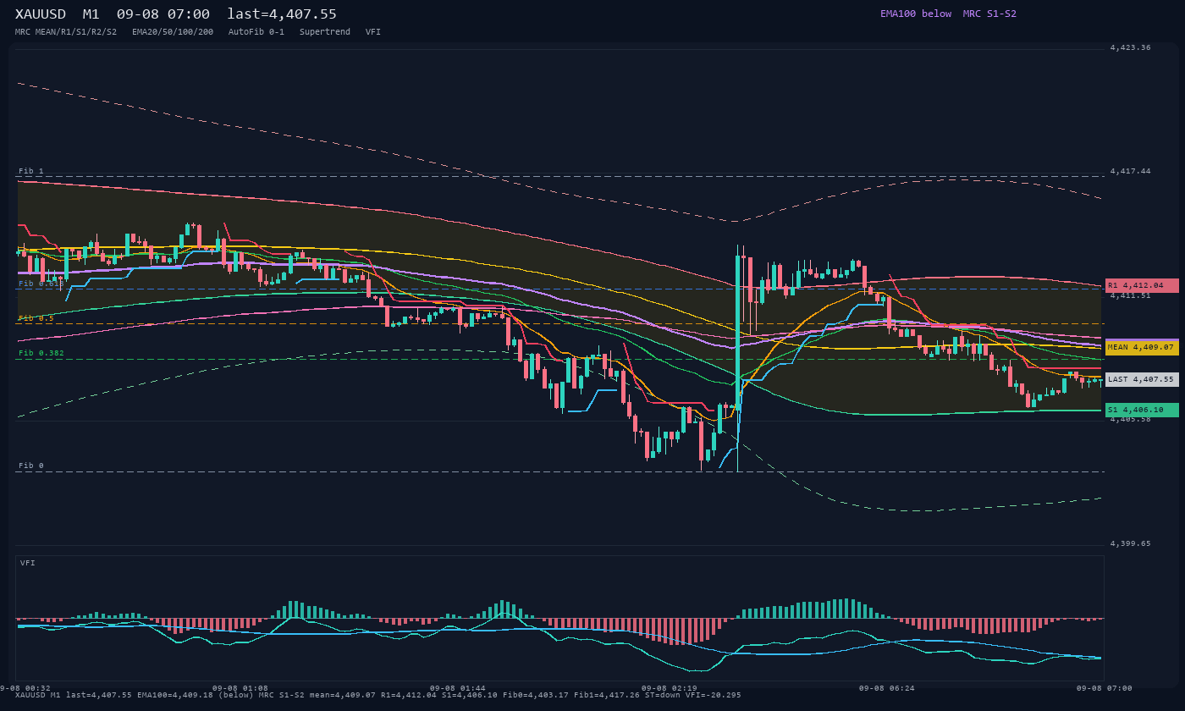Select the 09-08 01:44 time axis label
This screenshot has width=1185, height=711.
[x=457, y=688]
